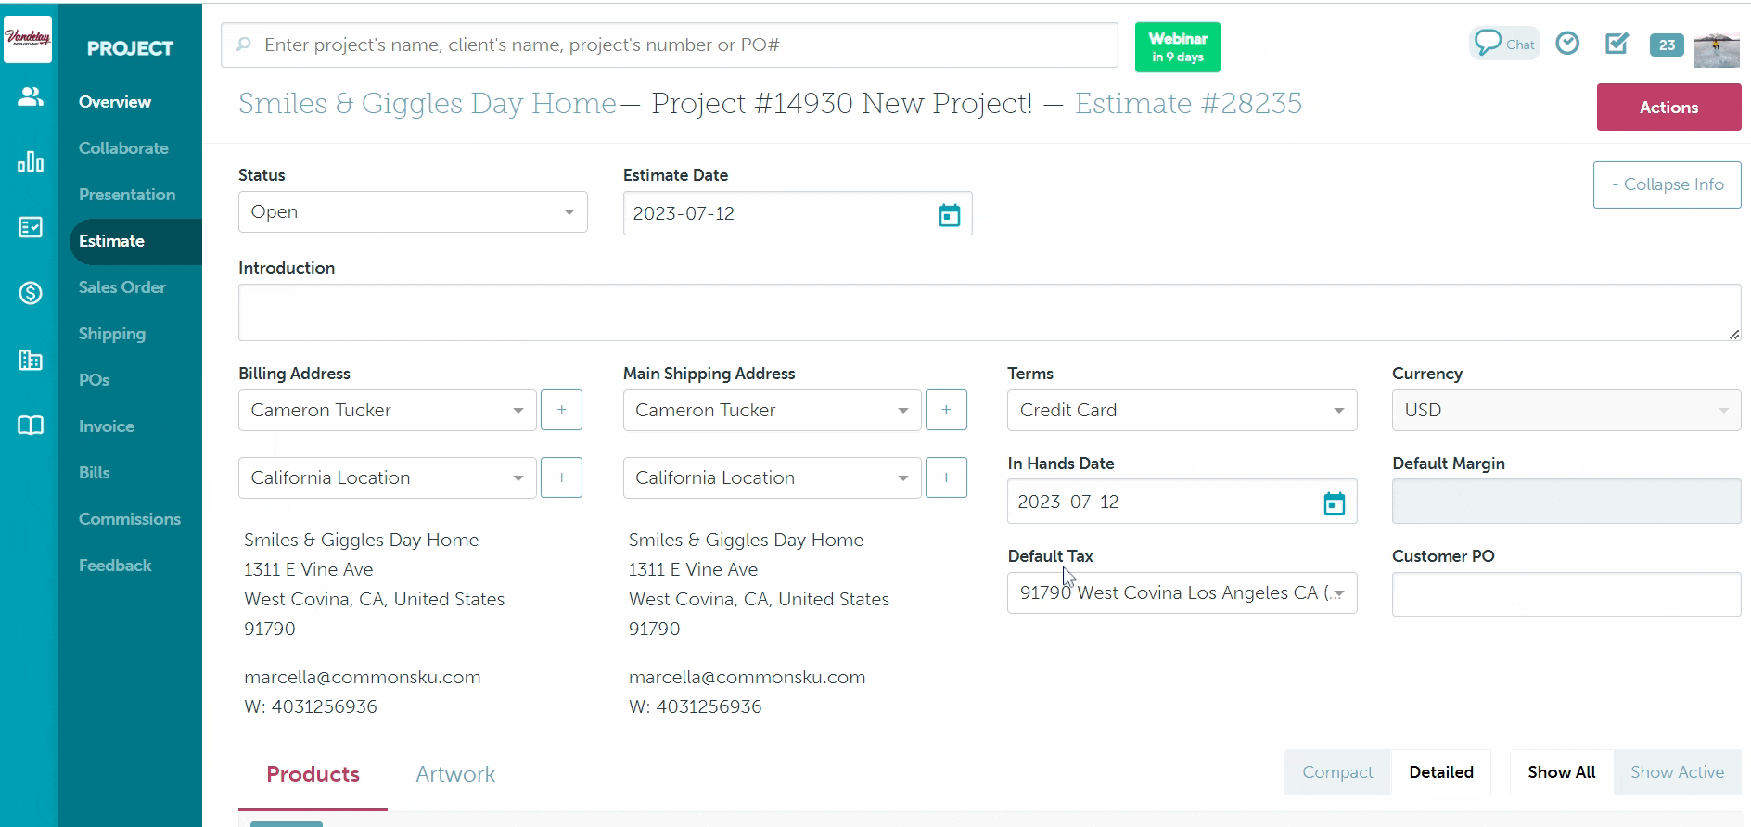Viewport: 1751px width, 827px height.
Task: Click the Actions button
Action: (x=1668, y=108)
